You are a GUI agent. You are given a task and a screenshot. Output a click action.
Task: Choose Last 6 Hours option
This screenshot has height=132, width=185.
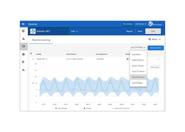138,66
